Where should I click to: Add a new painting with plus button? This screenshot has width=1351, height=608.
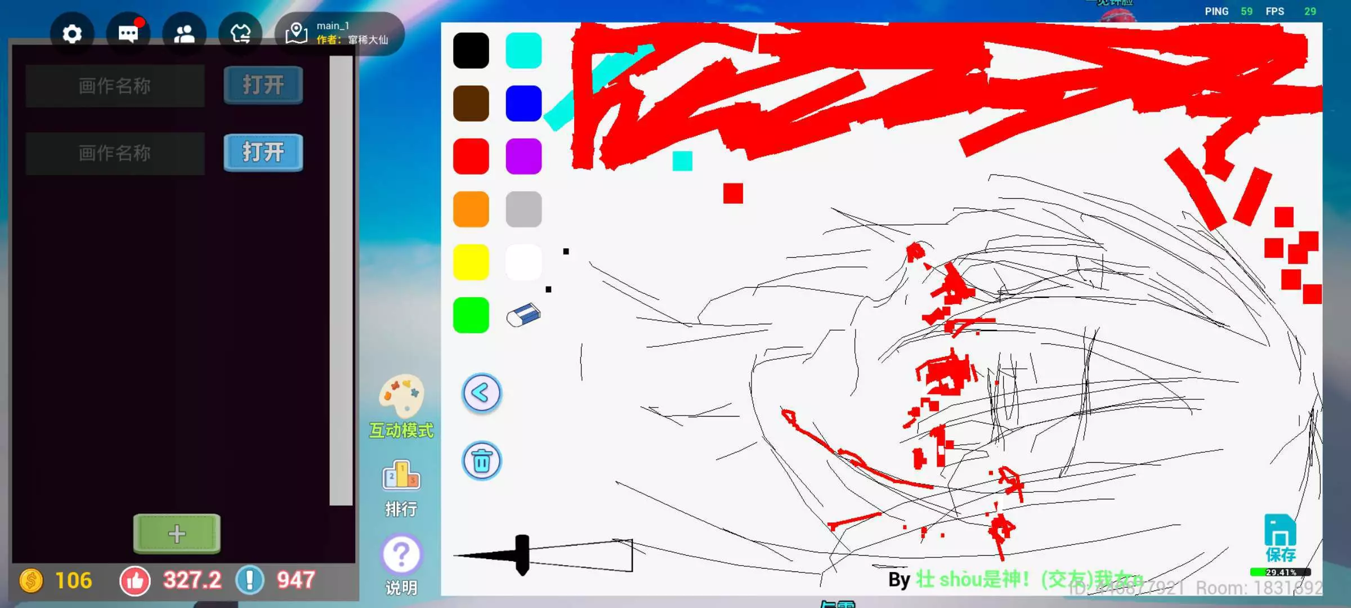point(177,533)
